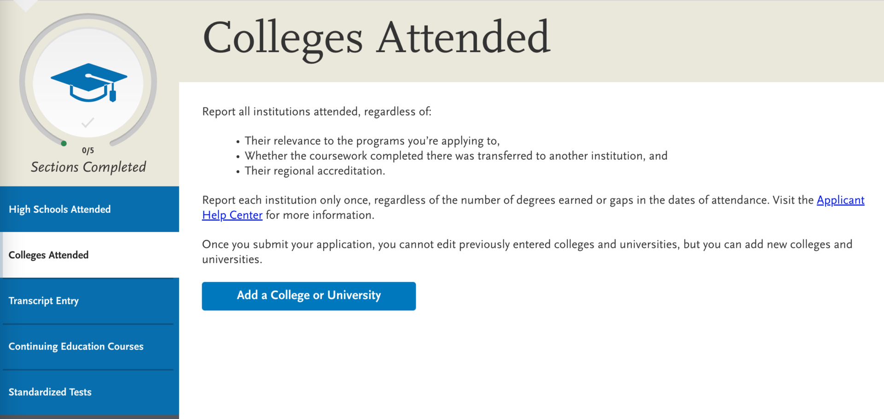Viewport: 884px width, 419px height.
Task: Click the Add a College or University button
Action: click(x=308, y=296)
